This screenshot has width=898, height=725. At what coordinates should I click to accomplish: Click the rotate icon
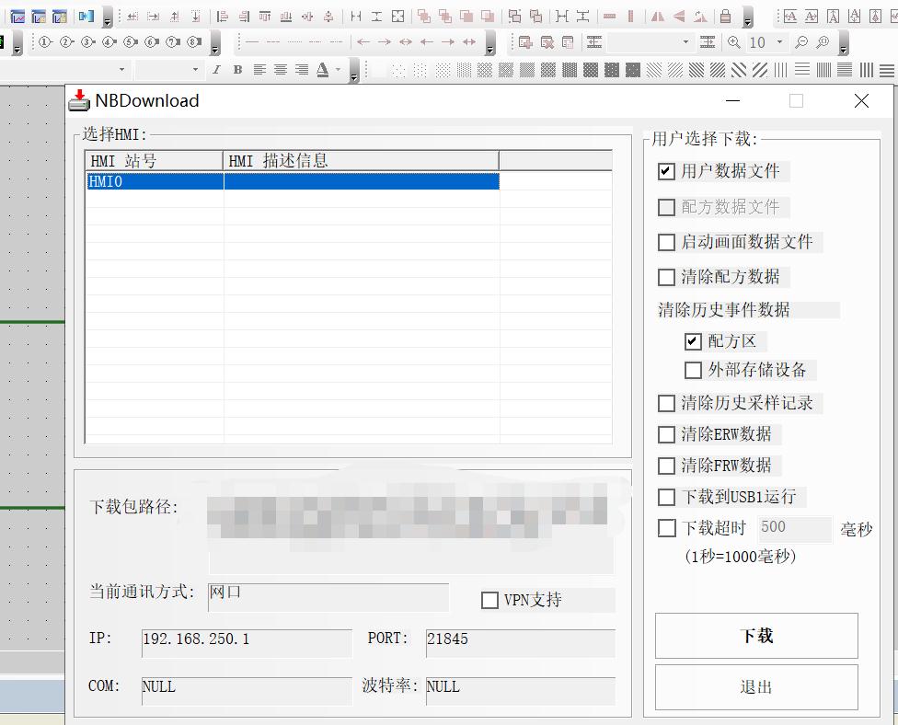point(700,17)
